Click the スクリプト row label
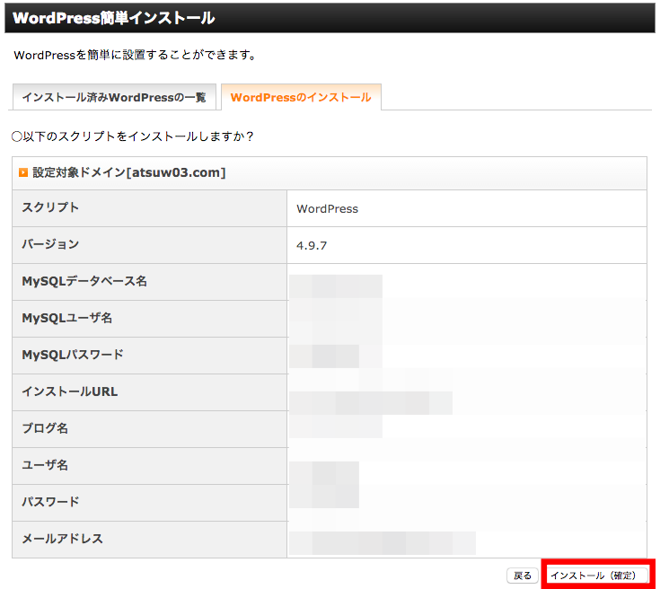This screenshot has height=589, width=669. tap(50, 207)
